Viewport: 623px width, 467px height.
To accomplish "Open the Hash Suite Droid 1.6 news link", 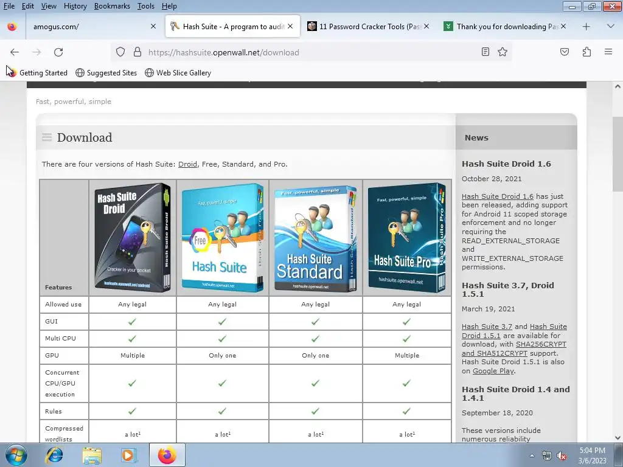I will coord(498,196).
